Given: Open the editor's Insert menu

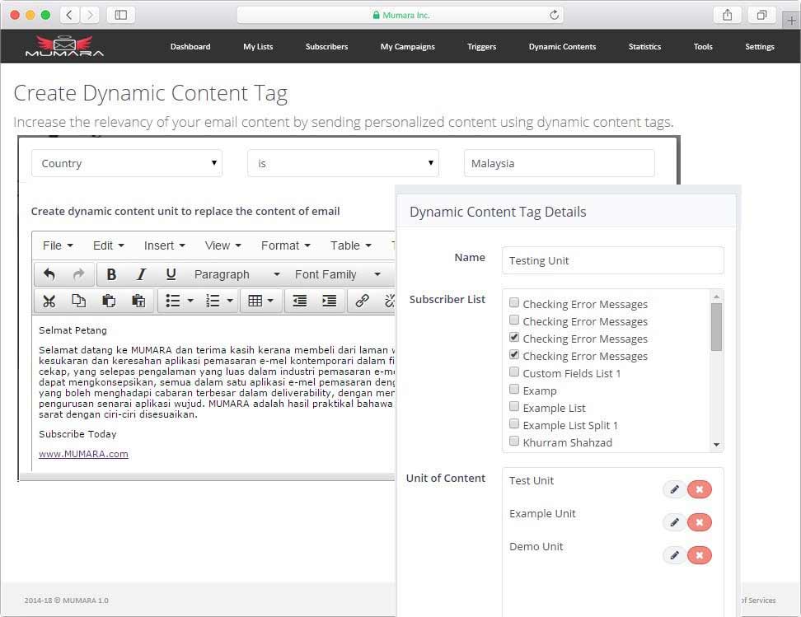Looking at the screenshot, I should point(165,245).
